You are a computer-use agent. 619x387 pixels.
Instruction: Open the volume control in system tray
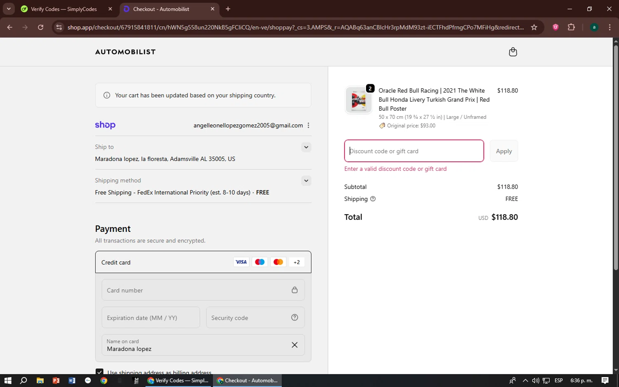pos(536,380)
